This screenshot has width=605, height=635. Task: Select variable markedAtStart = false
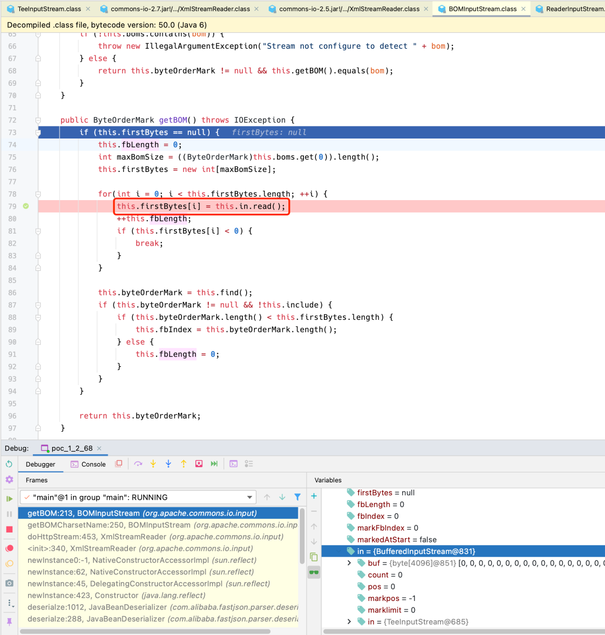pos(463,539)
